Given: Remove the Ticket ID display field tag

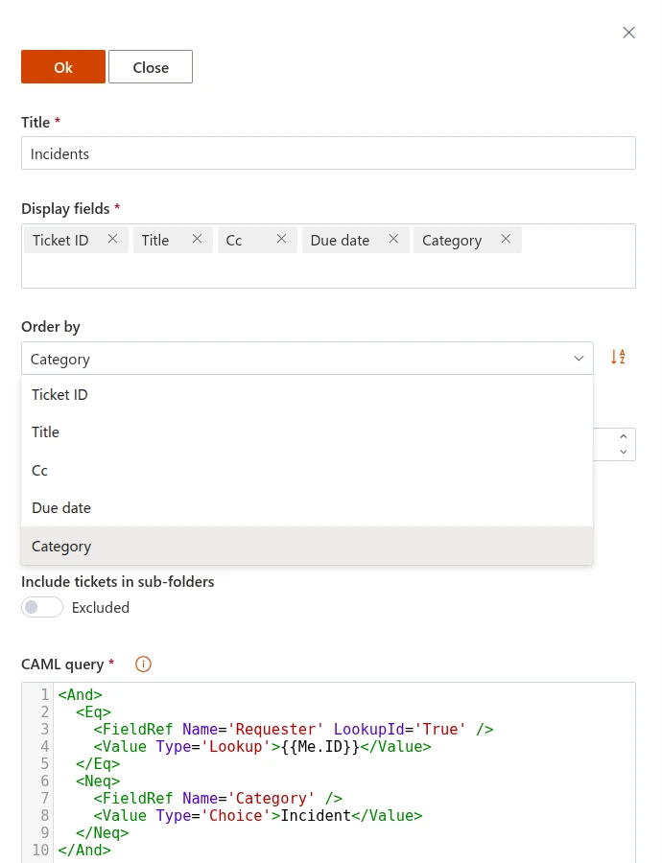Looking at the screenshot, I should 112,240.
